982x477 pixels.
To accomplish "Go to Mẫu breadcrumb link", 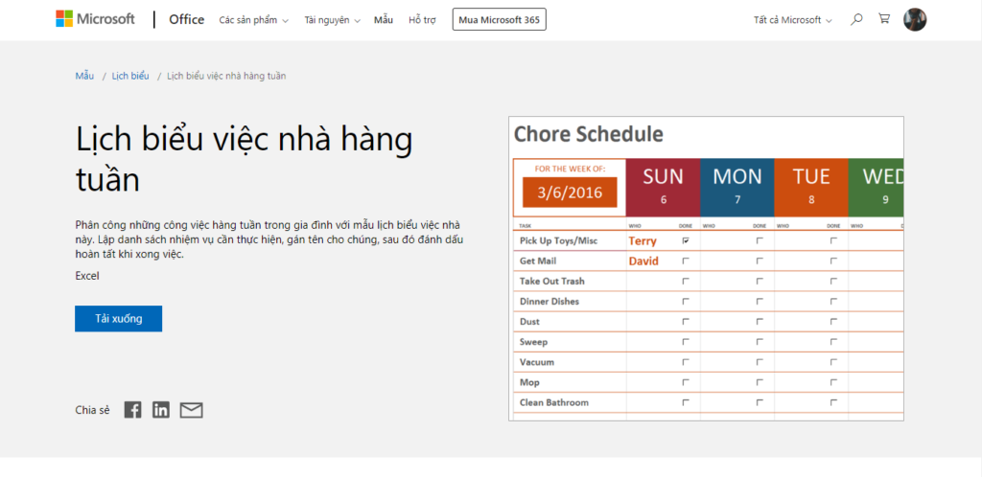I will [84, 76].
